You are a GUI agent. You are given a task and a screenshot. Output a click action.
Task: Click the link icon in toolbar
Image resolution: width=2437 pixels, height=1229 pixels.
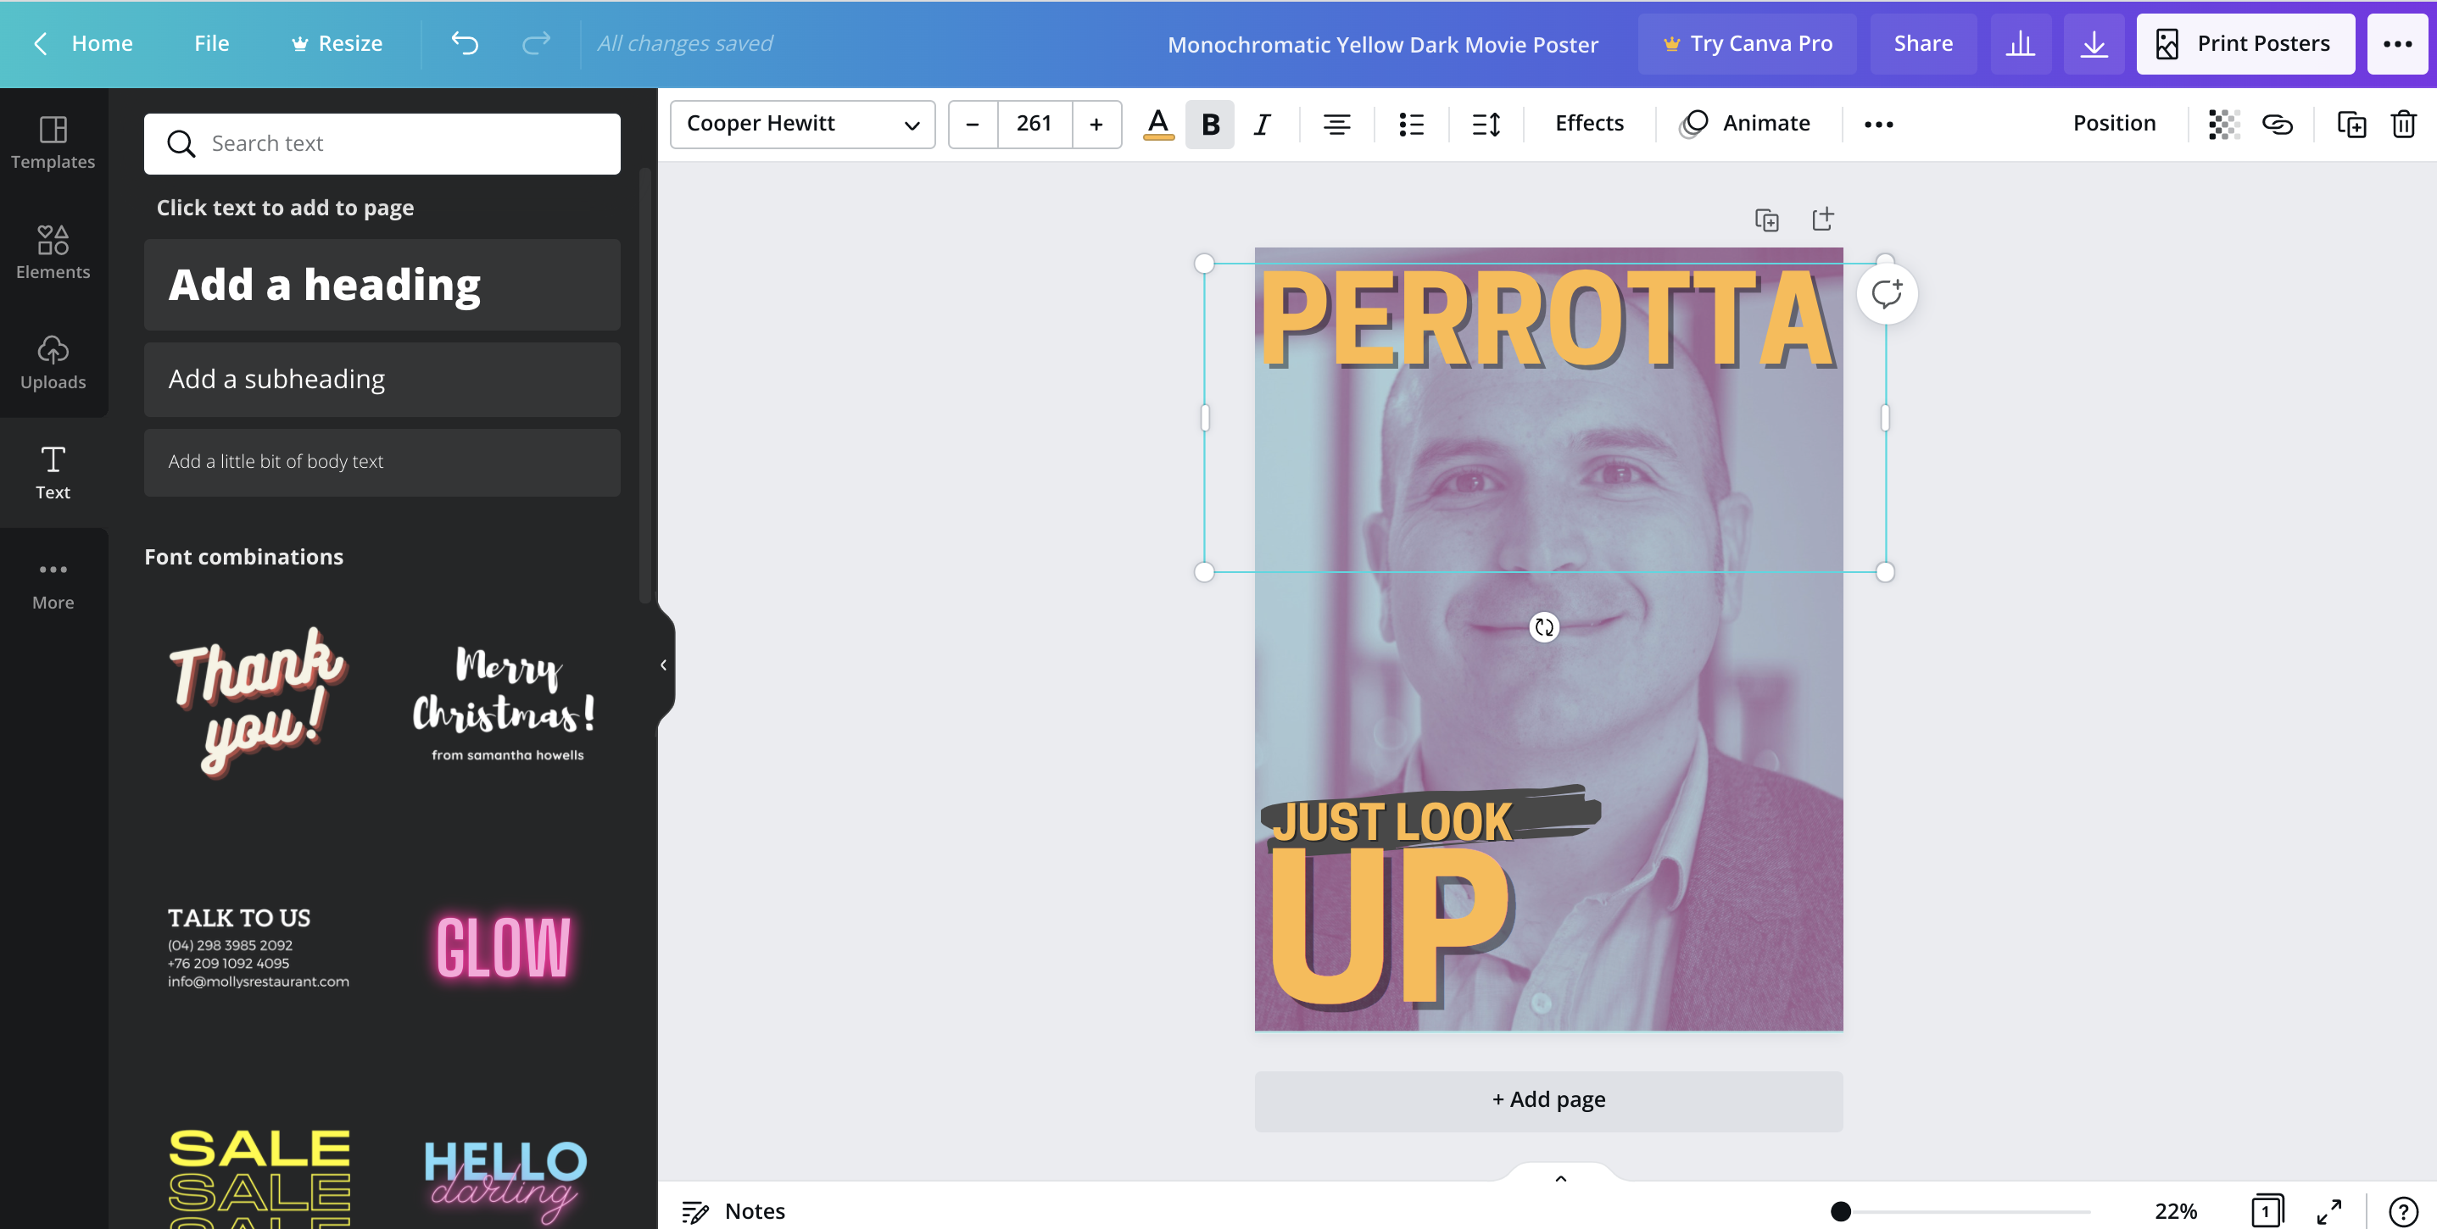(2277, 124)
